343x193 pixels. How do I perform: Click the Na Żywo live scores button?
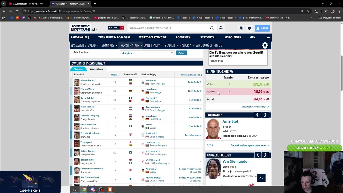(x=116, y=28)
